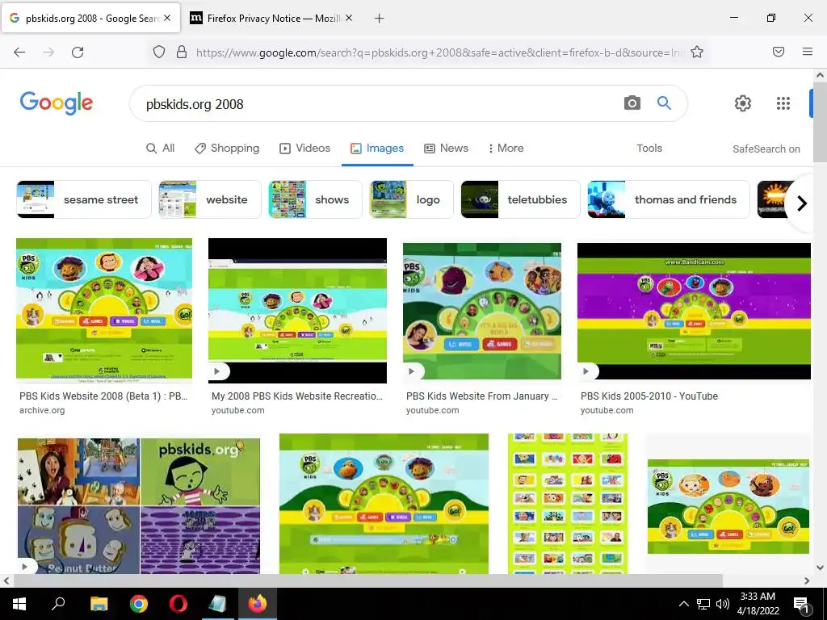Go forward using the browser forward arrow
This screenshot has height=620, width=827.
(48, 52)
